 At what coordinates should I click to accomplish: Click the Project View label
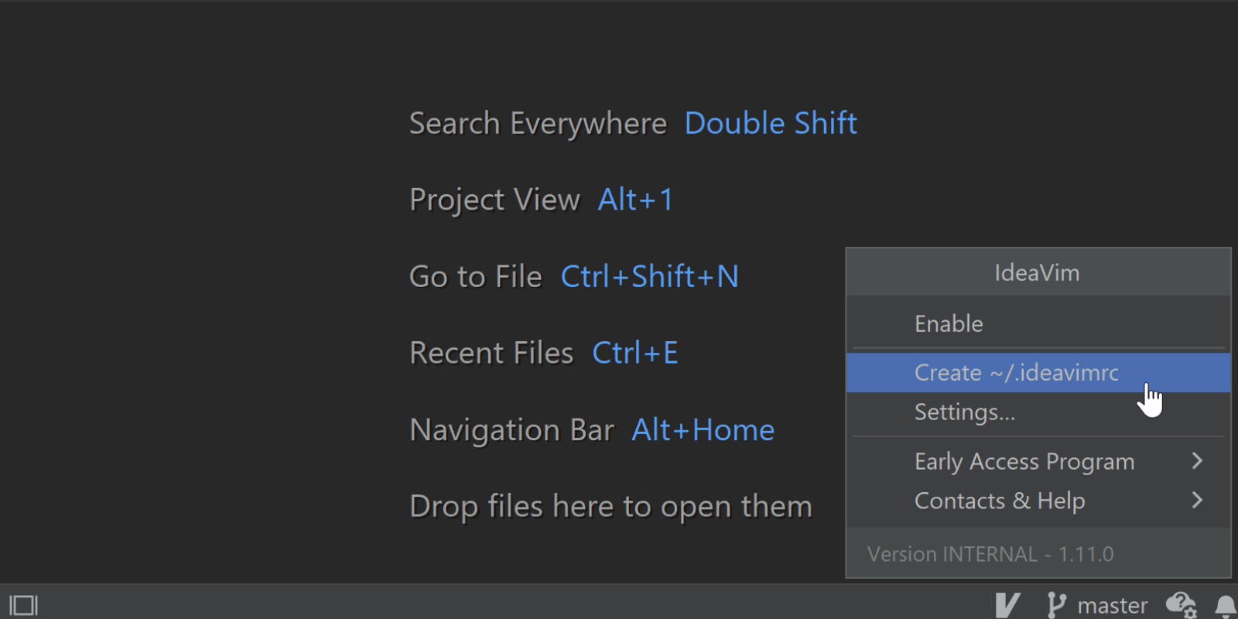pyautogui.click(x=494, y=200)
